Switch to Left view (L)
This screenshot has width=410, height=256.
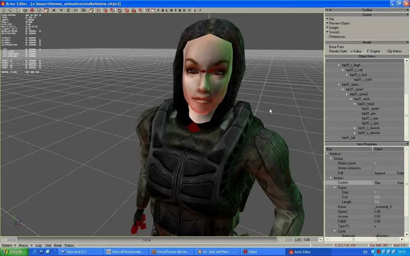(167, 10)
